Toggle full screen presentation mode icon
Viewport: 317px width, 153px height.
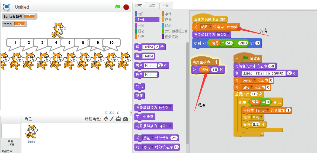point(7,7)
